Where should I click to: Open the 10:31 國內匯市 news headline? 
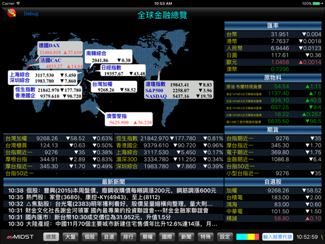pyautogui.click(x=114, y=217)
